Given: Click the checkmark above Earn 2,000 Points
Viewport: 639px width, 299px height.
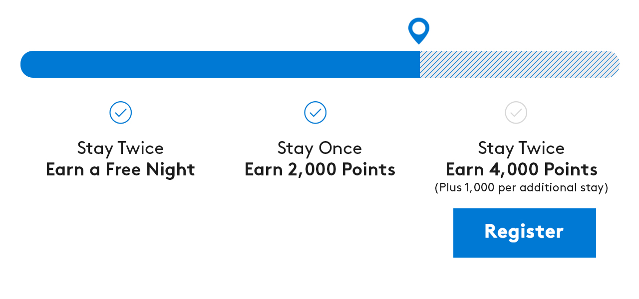Looking at the screenshot, I should coord(316,113).
